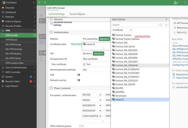Choose IKE Version 1

[87, 54]
